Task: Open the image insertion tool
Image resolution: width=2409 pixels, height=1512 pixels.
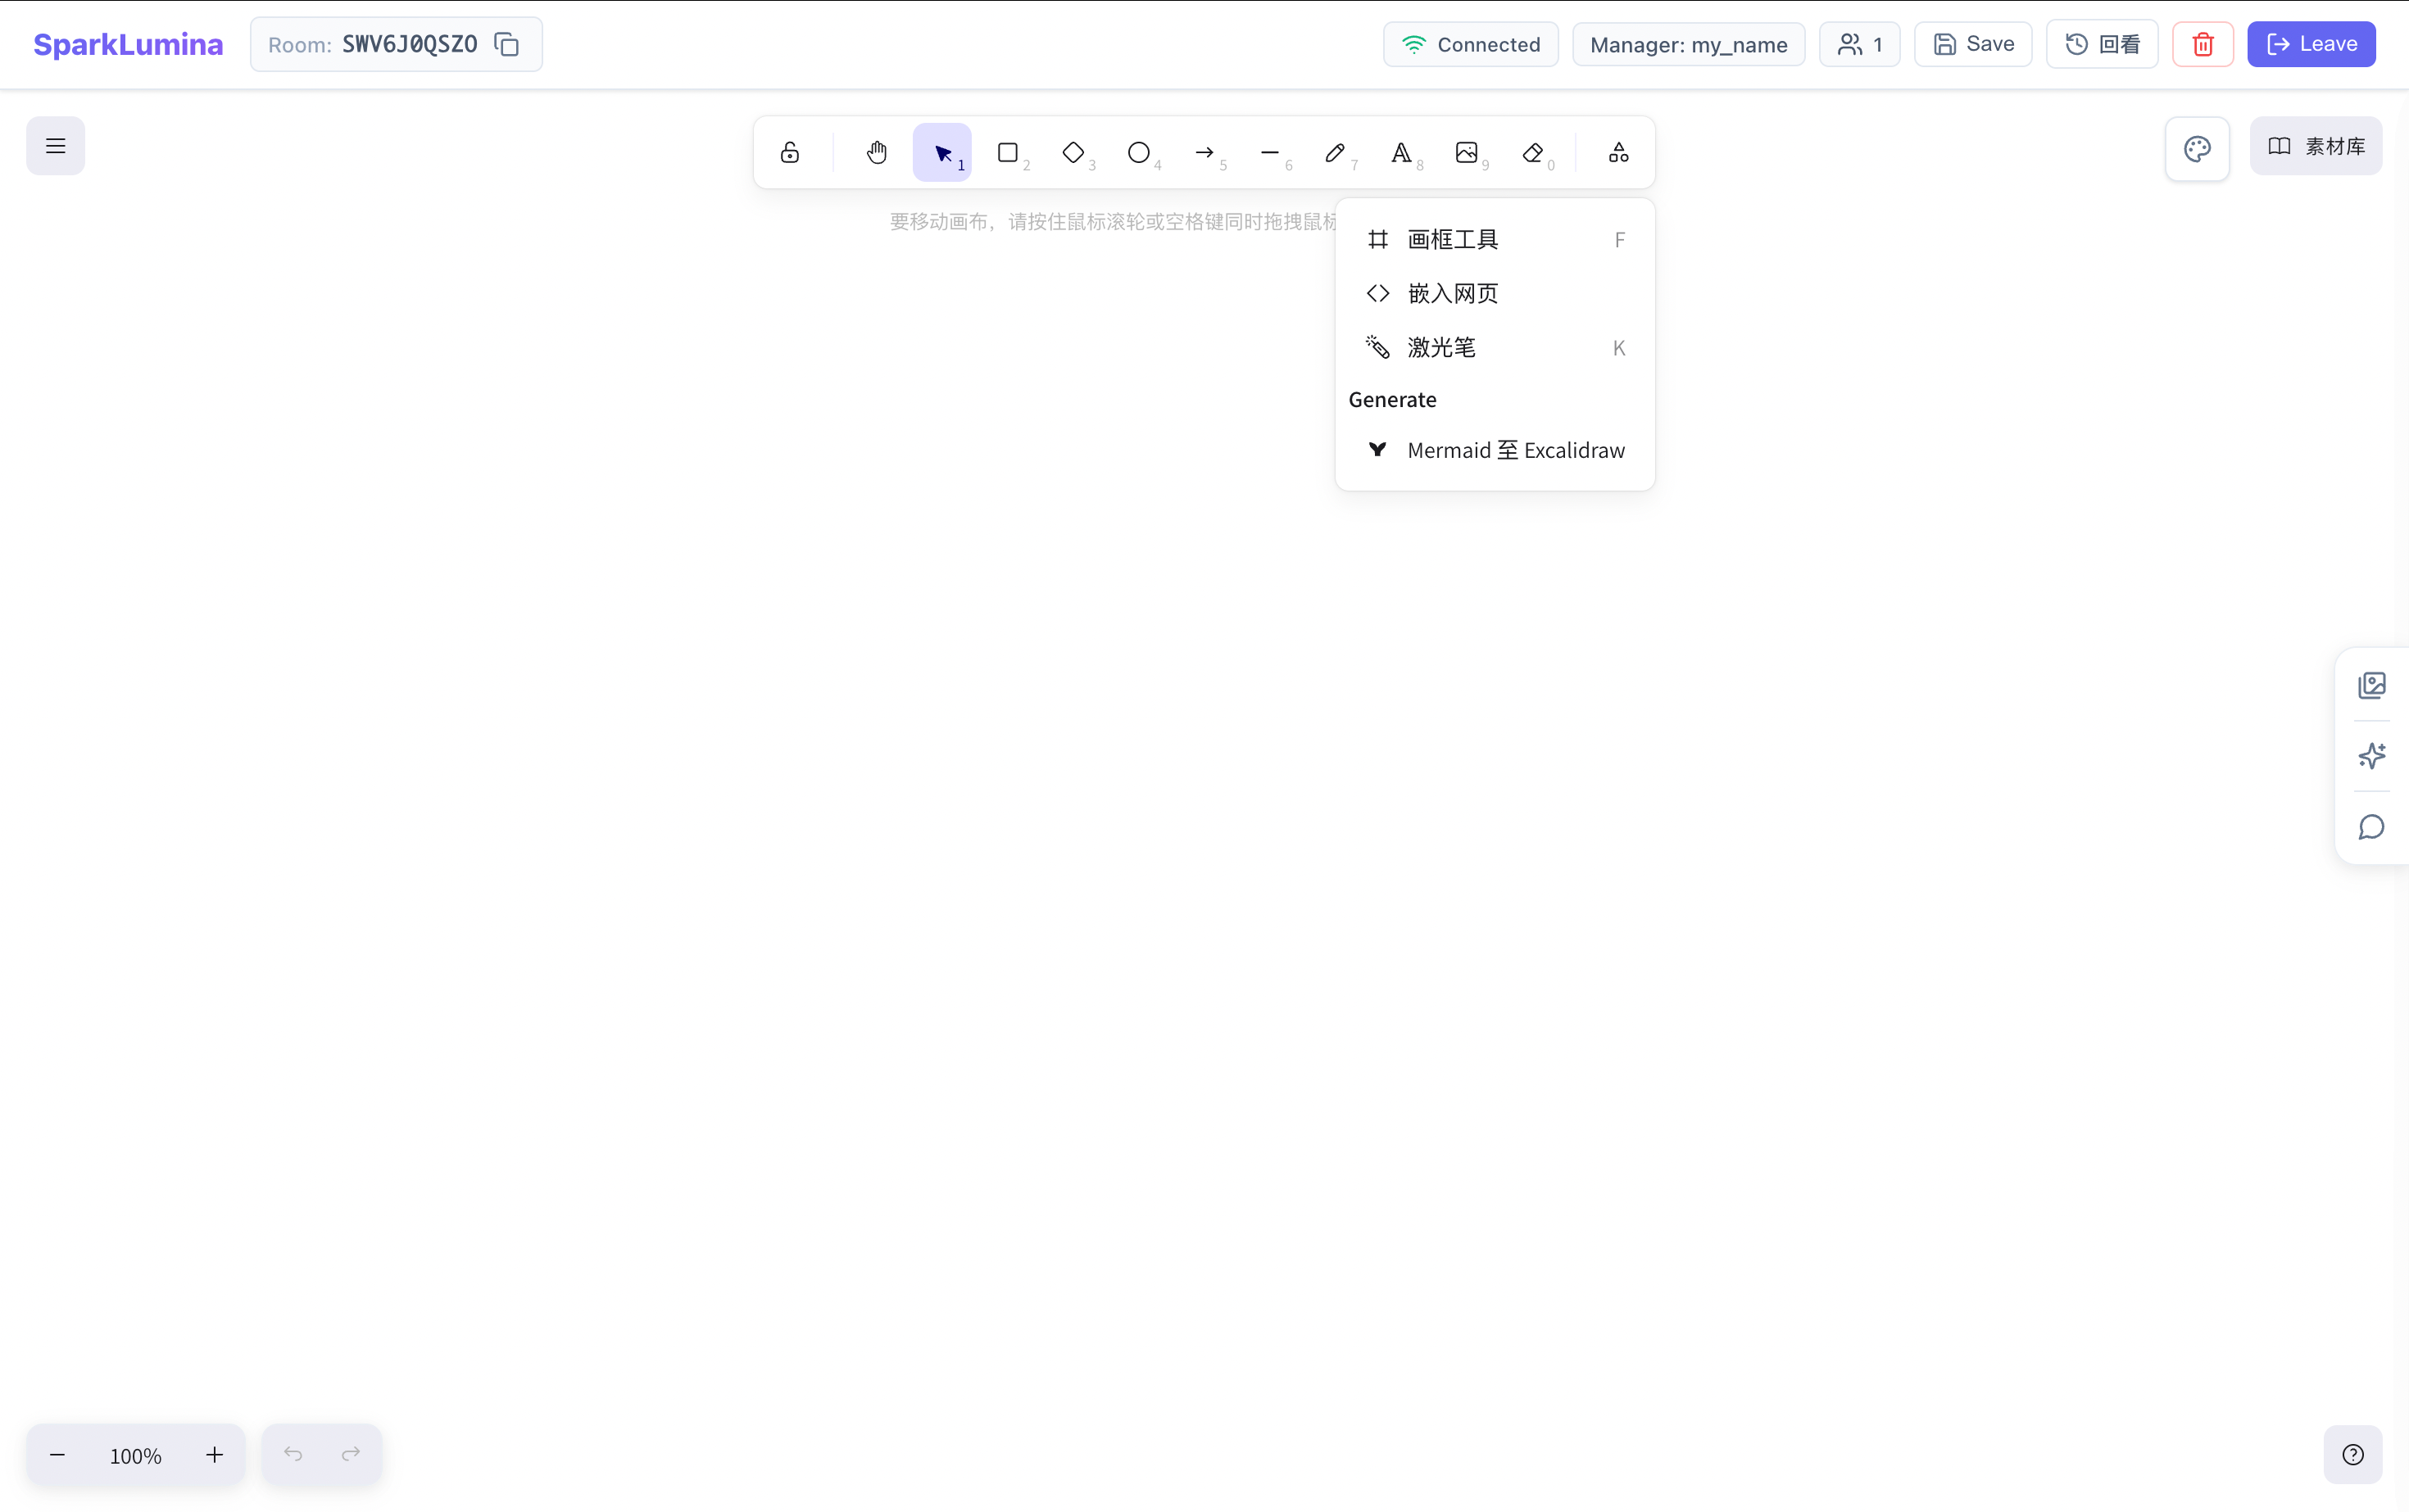Action: click(x=1467, y=152)
